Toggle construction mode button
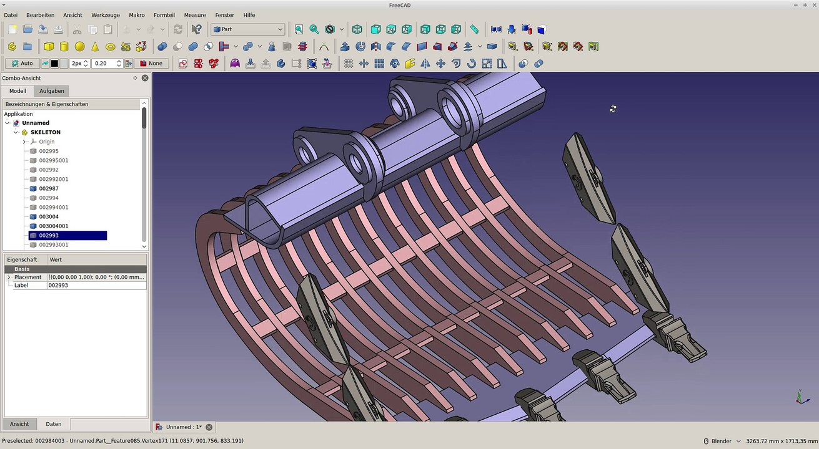 point(45,64)
